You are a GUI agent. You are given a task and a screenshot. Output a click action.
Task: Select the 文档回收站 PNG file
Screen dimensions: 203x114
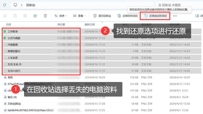pyautogui.click(x=14, y=104)
